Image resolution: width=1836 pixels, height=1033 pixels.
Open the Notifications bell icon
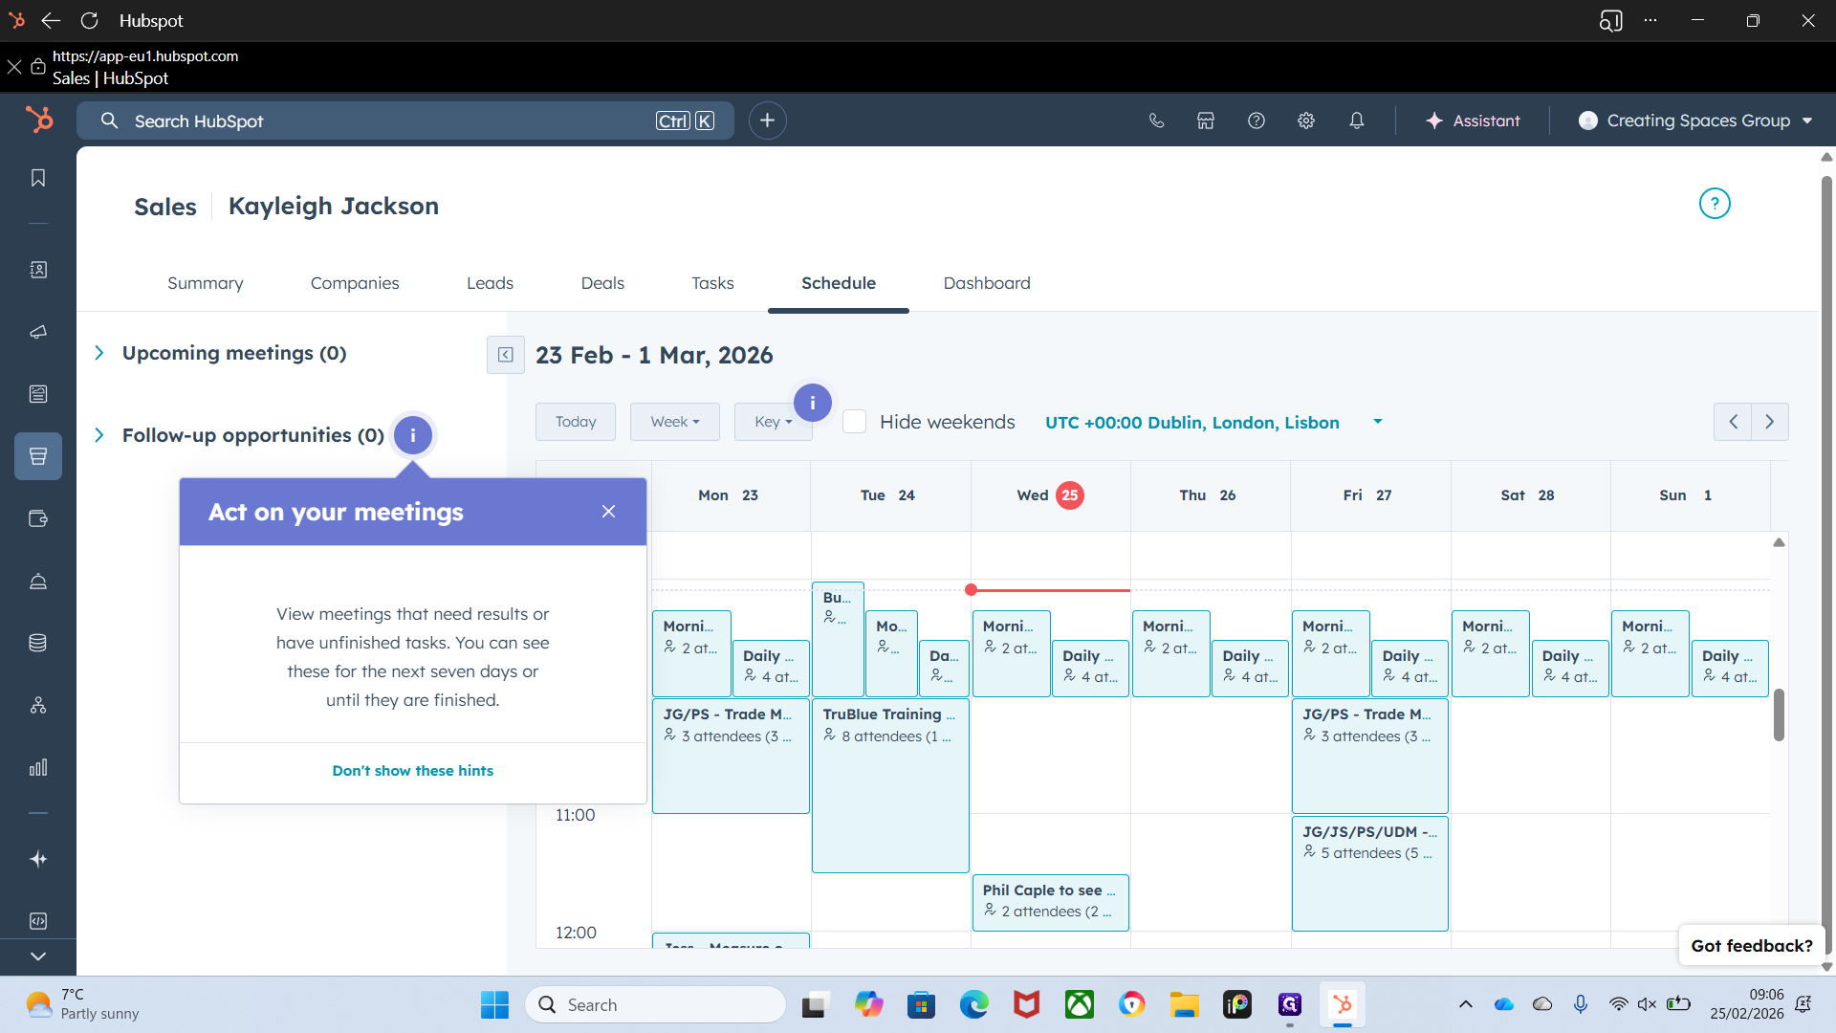1357,121
